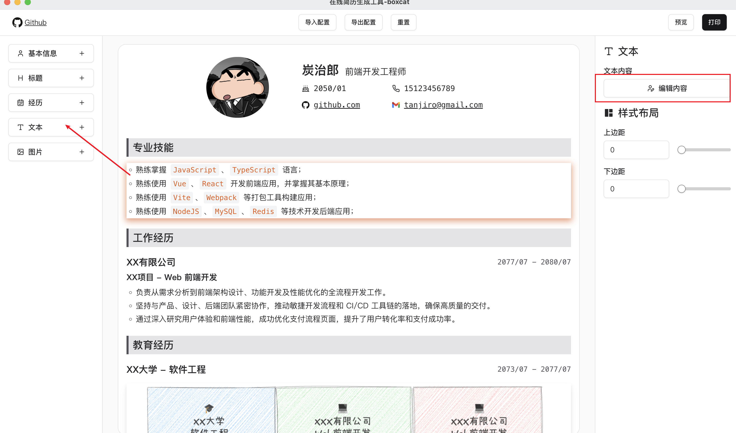Viewport: 736px width, 433px height.
Task: Open the Github link text
Action: pyautogui.click(x=35, y=22)
